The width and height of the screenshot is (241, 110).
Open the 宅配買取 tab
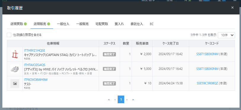click(102, 24)
